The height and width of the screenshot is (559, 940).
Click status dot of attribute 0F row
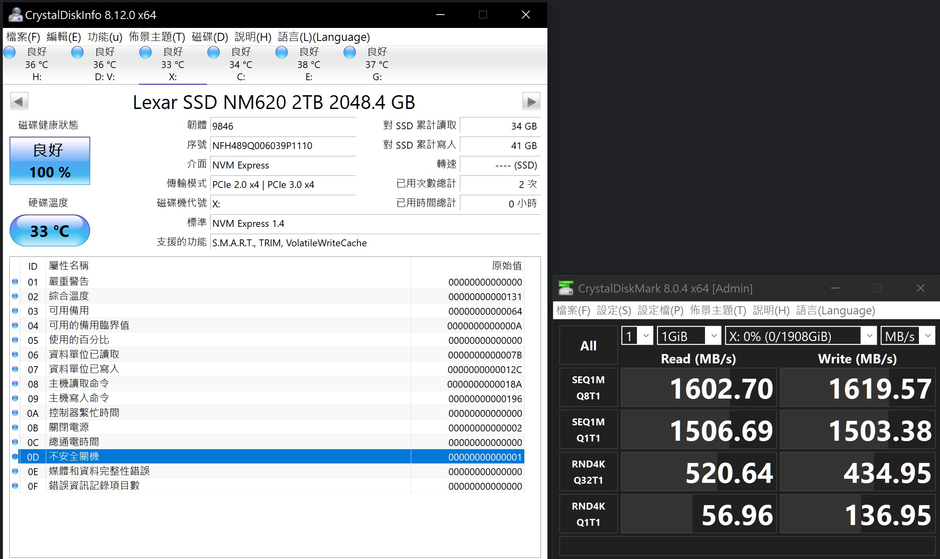(15, 486)
